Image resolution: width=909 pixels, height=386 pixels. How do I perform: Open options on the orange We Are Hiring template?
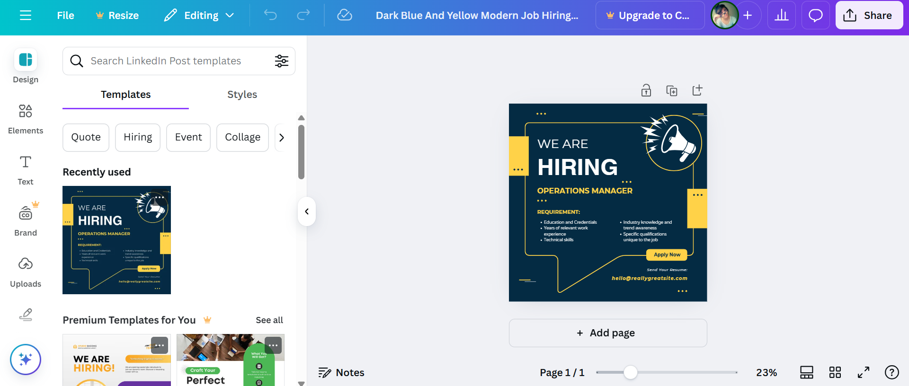point(160,345)
